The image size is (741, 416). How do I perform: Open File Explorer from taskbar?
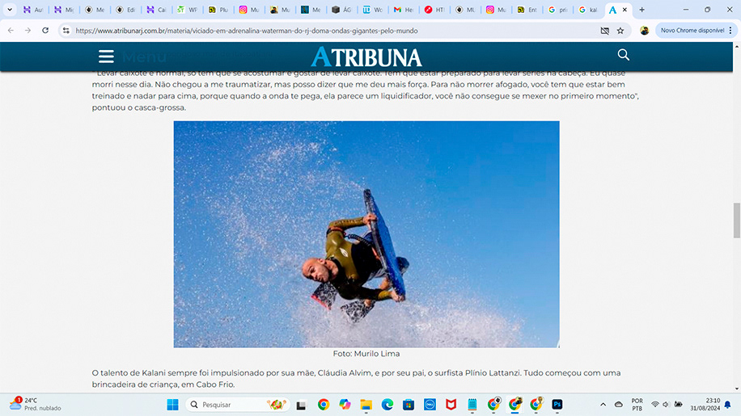(366, 405)
